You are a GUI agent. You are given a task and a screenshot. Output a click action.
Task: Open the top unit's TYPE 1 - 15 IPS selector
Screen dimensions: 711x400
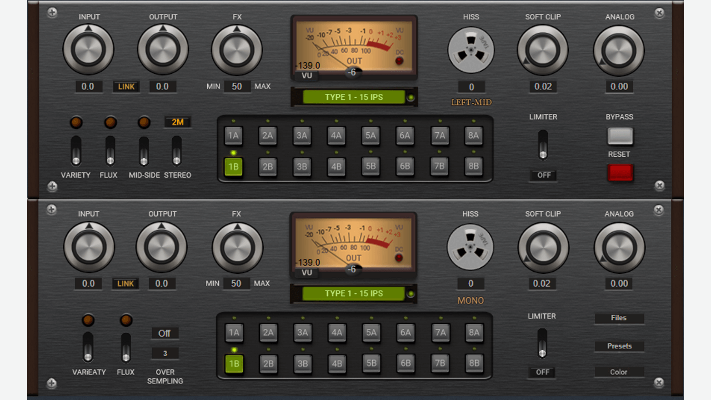coord(354,97)
